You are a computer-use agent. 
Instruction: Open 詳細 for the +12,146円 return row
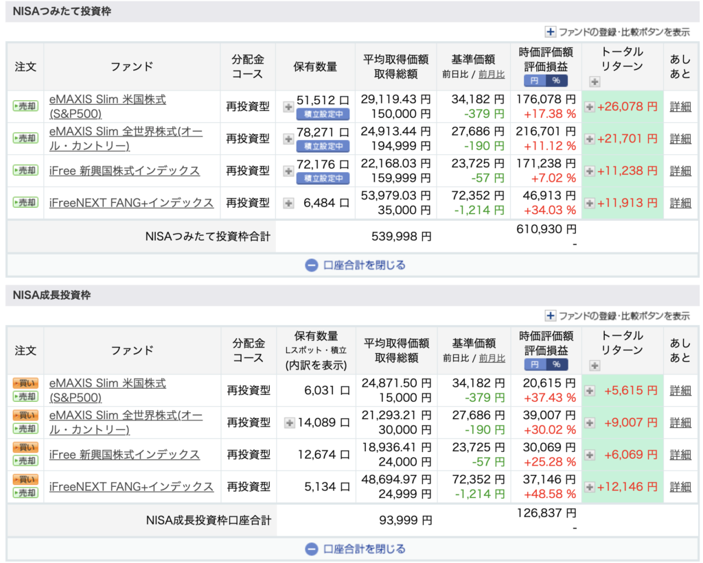coord(680,488)
